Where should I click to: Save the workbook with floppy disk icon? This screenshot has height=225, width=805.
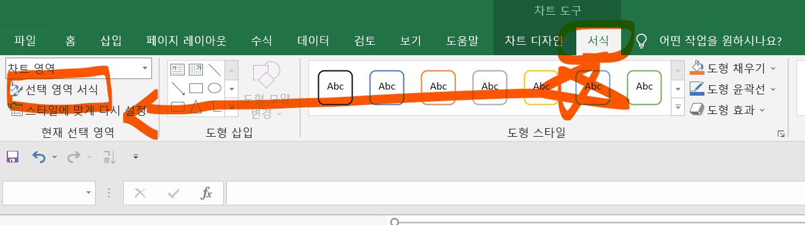tap(12, 157)
